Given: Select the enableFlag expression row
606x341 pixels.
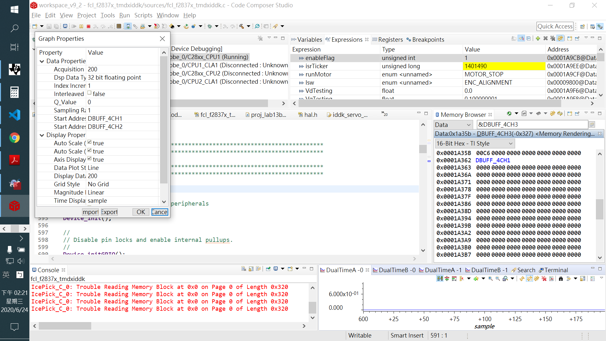Looking at the screenshot, I should (x=443, y=58).
